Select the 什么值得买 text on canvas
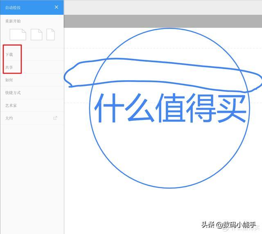 (170, 109)
